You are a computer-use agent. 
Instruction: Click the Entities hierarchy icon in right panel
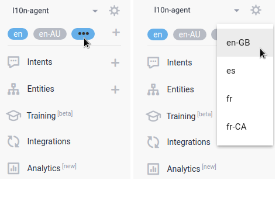pyautogui.click(x=153, y=89)
